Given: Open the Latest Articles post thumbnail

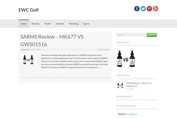Looking at the screenshot, I should [x=120, y=85].
